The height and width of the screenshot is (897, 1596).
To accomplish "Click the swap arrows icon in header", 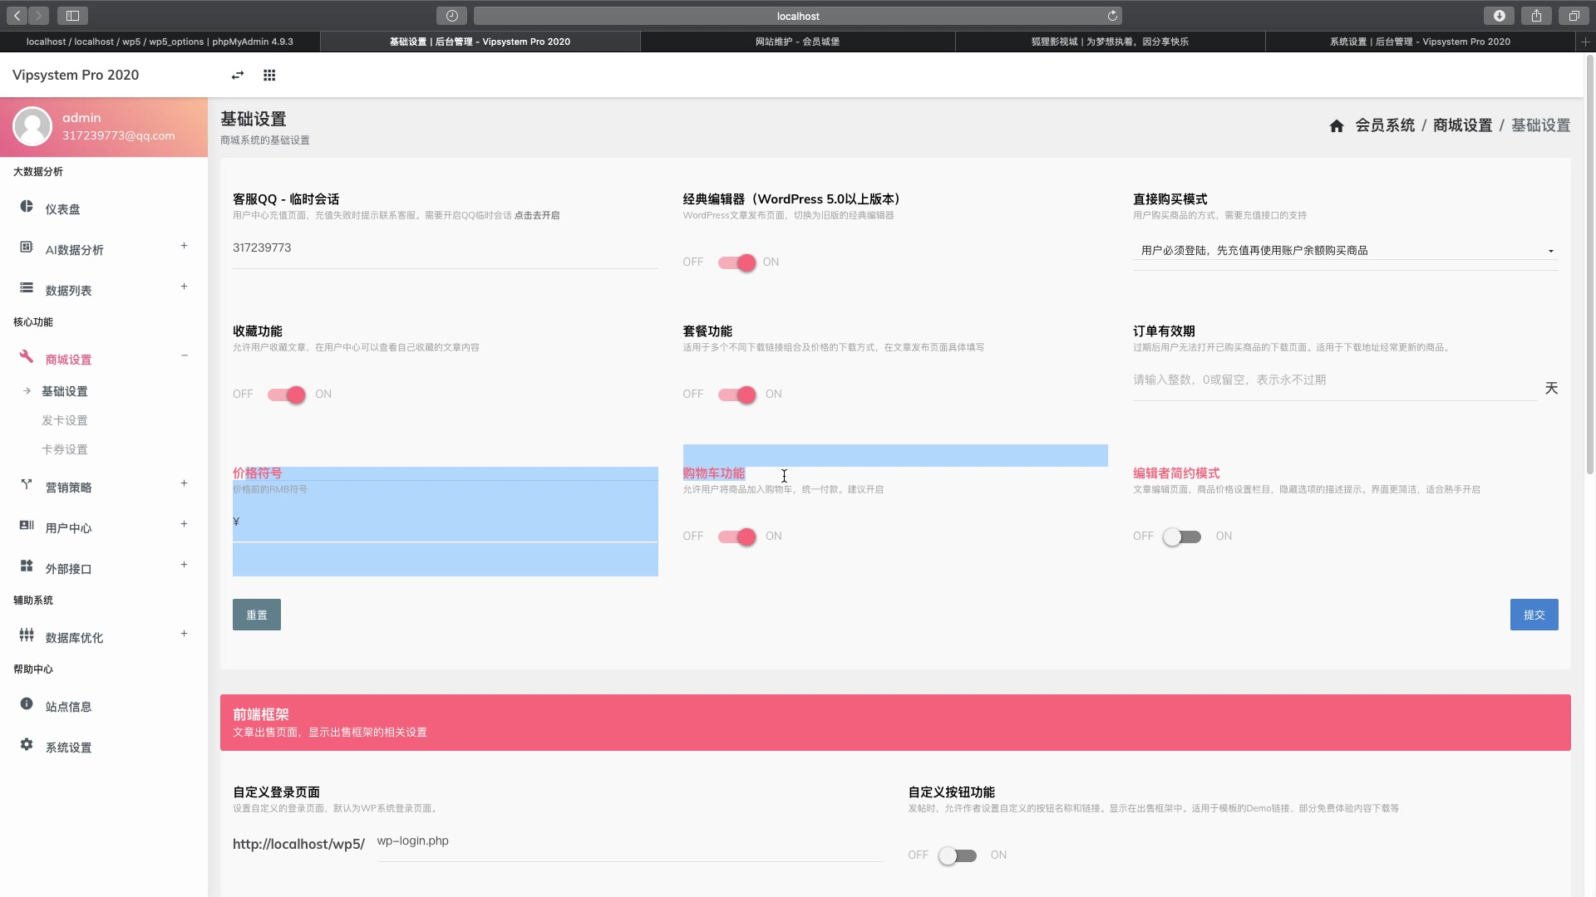I will pyautogui.click(x=238, y=76).
